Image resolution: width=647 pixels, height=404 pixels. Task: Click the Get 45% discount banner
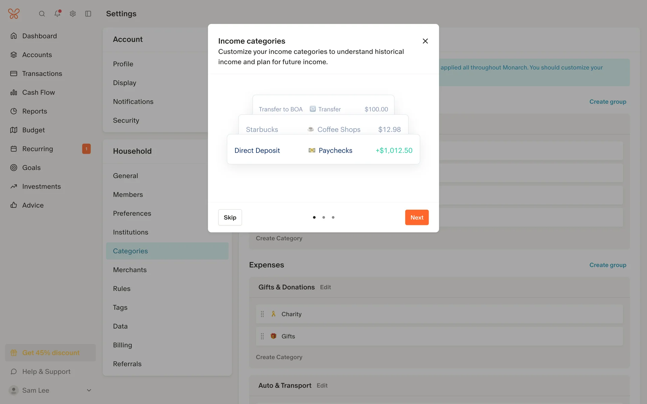click(51, 352)
